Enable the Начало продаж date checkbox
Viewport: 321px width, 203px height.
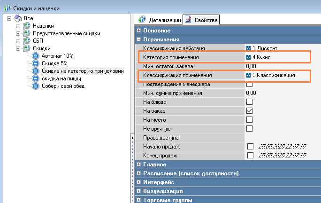click(x=250, y=147)
